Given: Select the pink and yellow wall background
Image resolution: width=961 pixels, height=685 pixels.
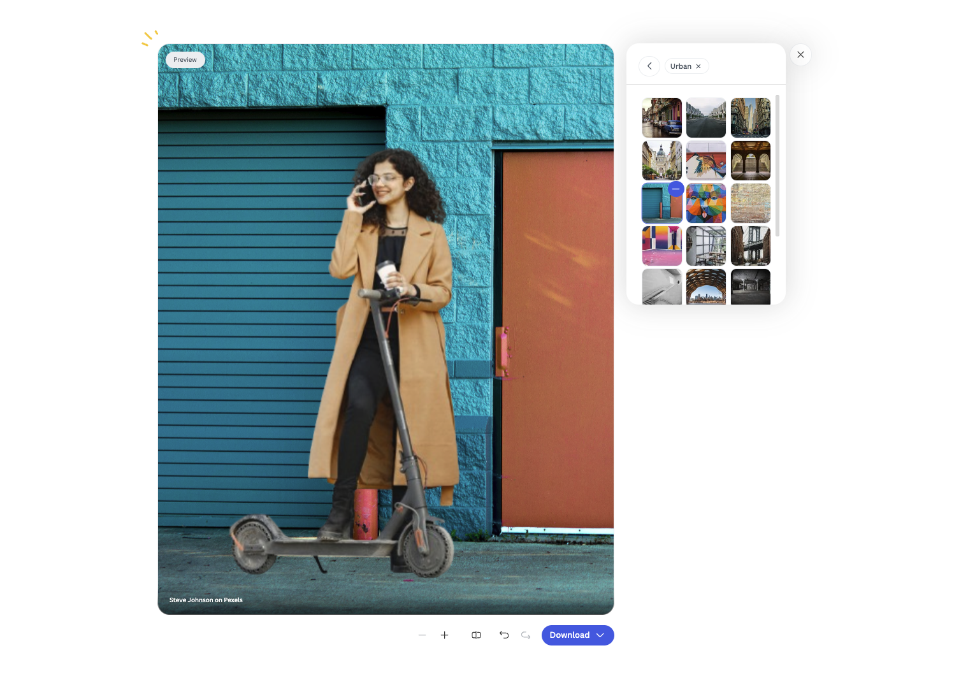Looking at the screenshot, I should coord(662,246).
